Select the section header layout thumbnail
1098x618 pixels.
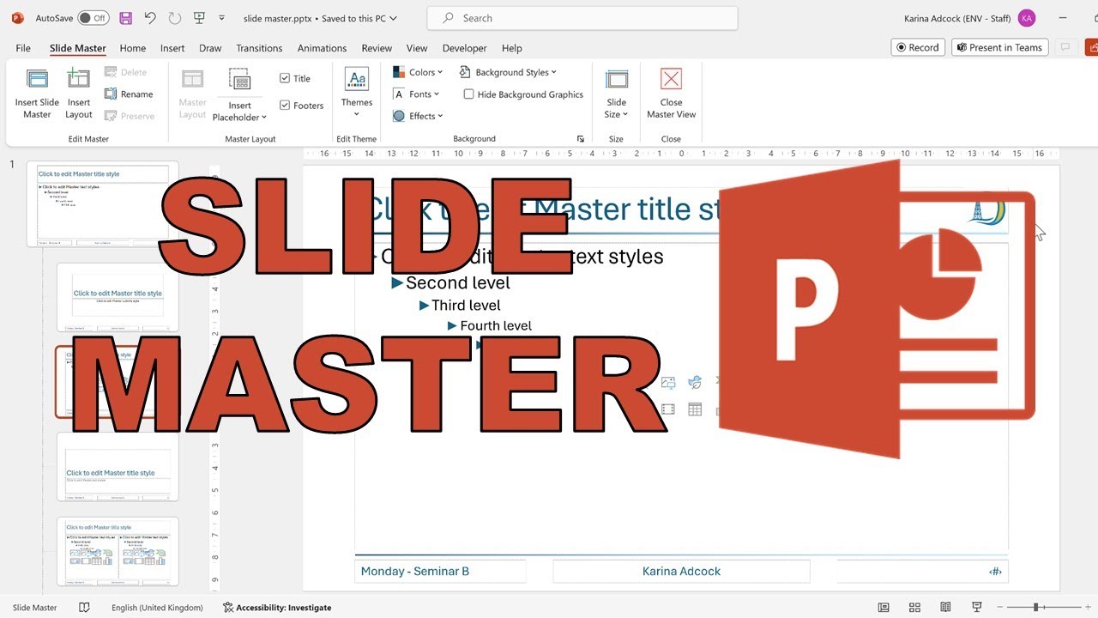[118, 467]
